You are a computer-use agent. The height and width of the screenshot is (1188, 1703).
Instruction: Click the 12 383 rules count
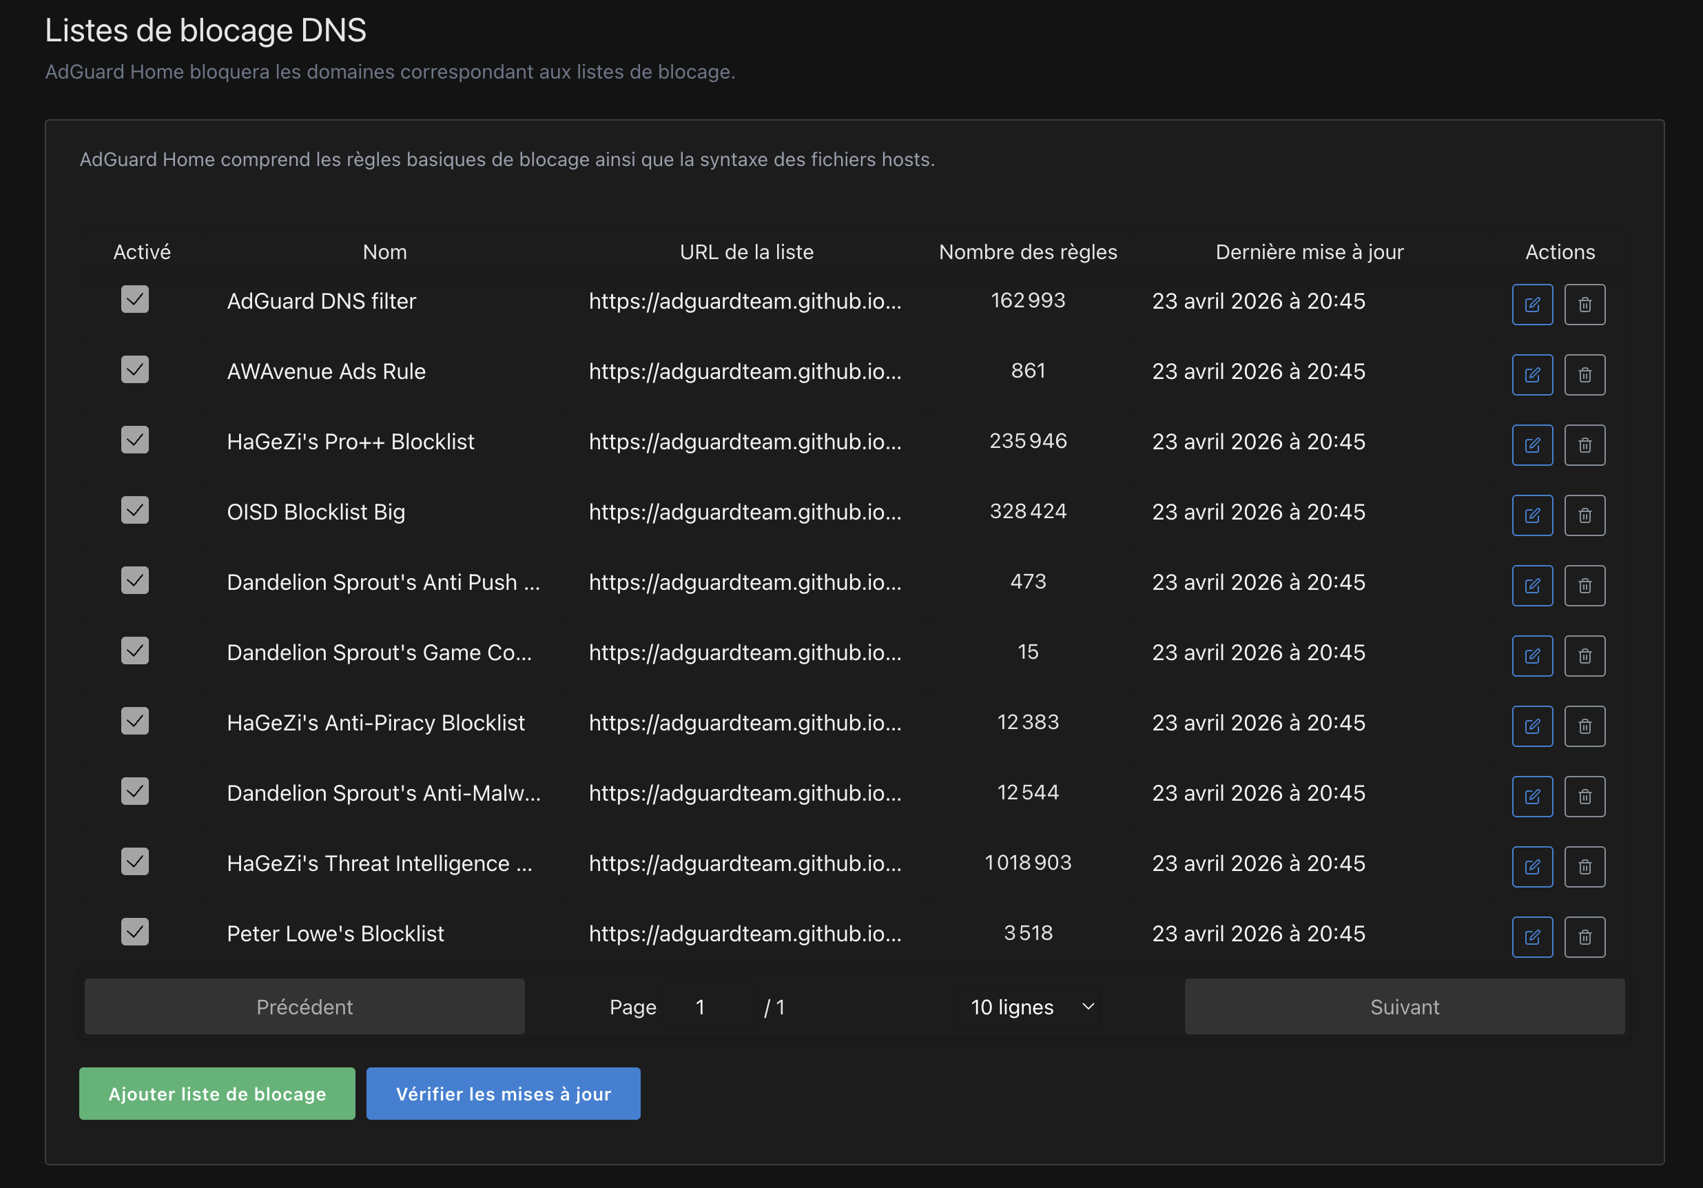click(1028, 722)
